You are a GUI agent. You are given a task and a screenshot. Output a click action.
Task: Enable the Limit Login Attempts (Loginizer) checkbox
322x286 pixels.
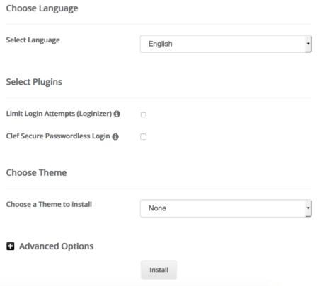point(144,114)
